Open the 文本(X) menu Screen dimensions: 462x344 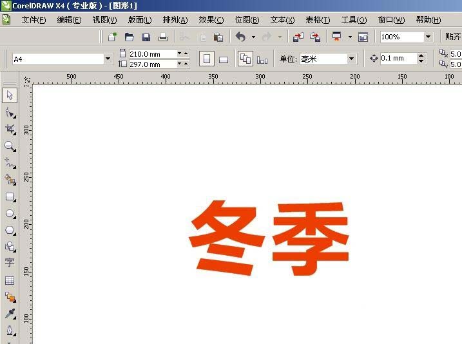click(282, 20)
